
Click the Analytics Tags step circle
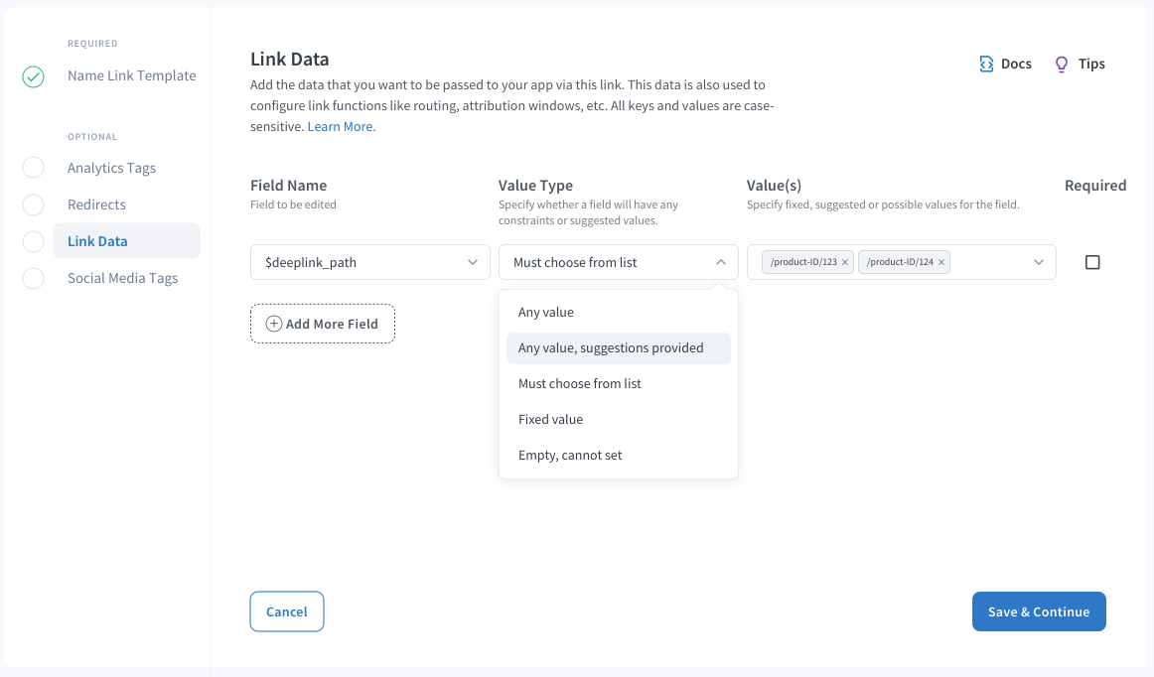coord(33,169)
